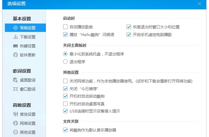Open the 常规设置 sidebar tab
This screenshot has height=137, width=209.
(x=25, y=28)
